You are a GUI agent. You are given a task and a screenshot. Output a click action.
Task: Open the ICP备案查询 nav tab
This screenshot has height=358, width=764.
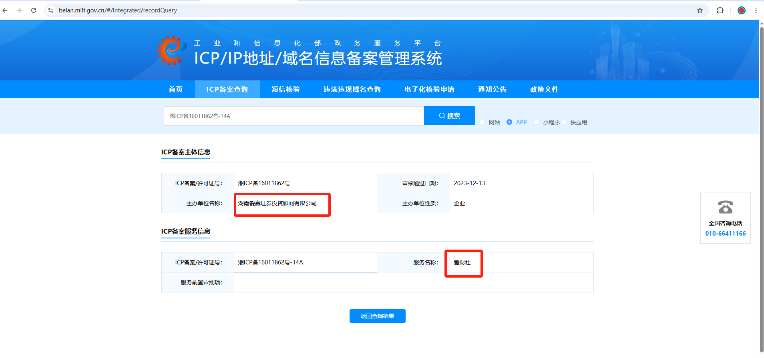tap(227, 89)
